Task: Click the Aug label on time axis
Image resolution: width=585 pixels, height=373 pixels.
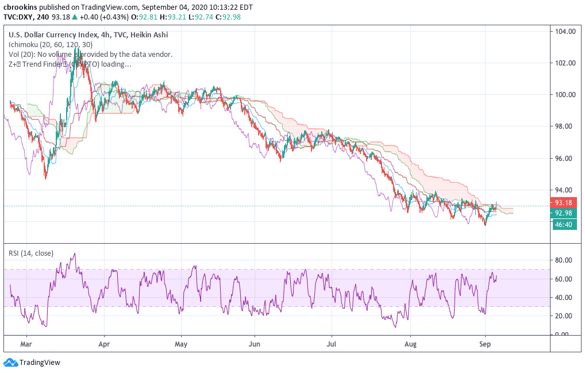Action: [x=410, y=344]
